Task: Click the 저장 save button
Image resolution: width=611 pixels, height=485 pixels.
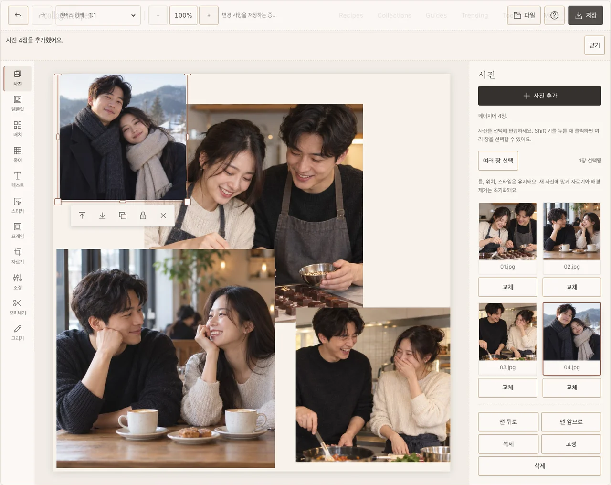Action: (x=586, y=15)
